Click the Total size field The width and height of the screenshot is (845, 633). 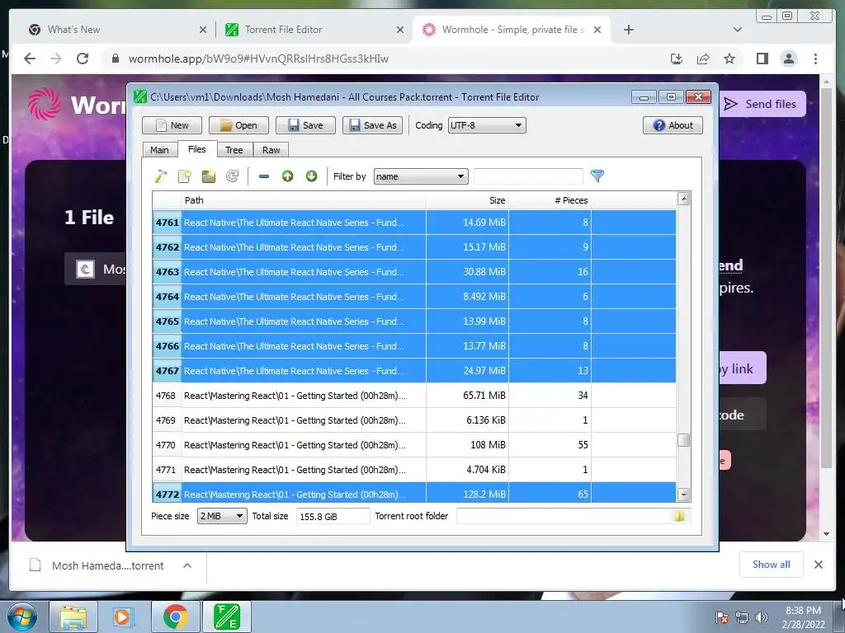[x=333, y=516]
